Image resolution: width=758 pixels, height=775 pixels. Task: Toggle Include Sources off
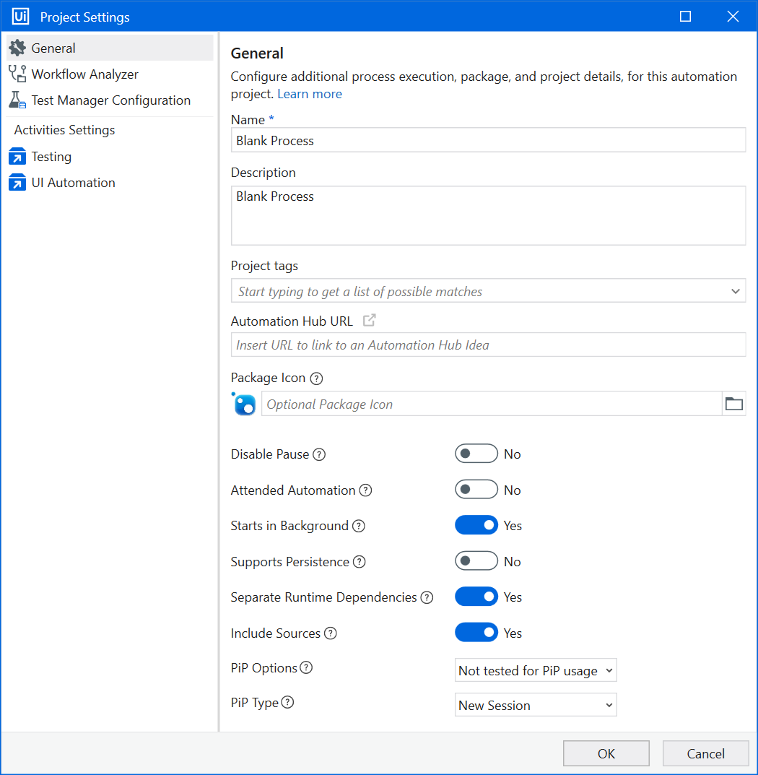click(476, 633)
